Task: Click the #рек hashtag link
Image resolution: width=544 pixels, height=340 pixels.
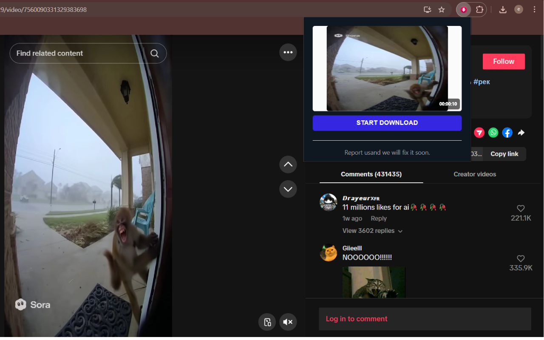Action: [482, 82]
